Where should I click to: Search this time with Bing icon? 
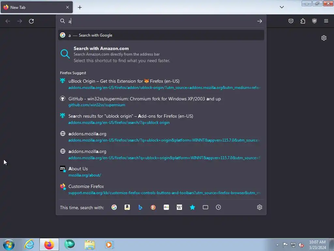140,207
